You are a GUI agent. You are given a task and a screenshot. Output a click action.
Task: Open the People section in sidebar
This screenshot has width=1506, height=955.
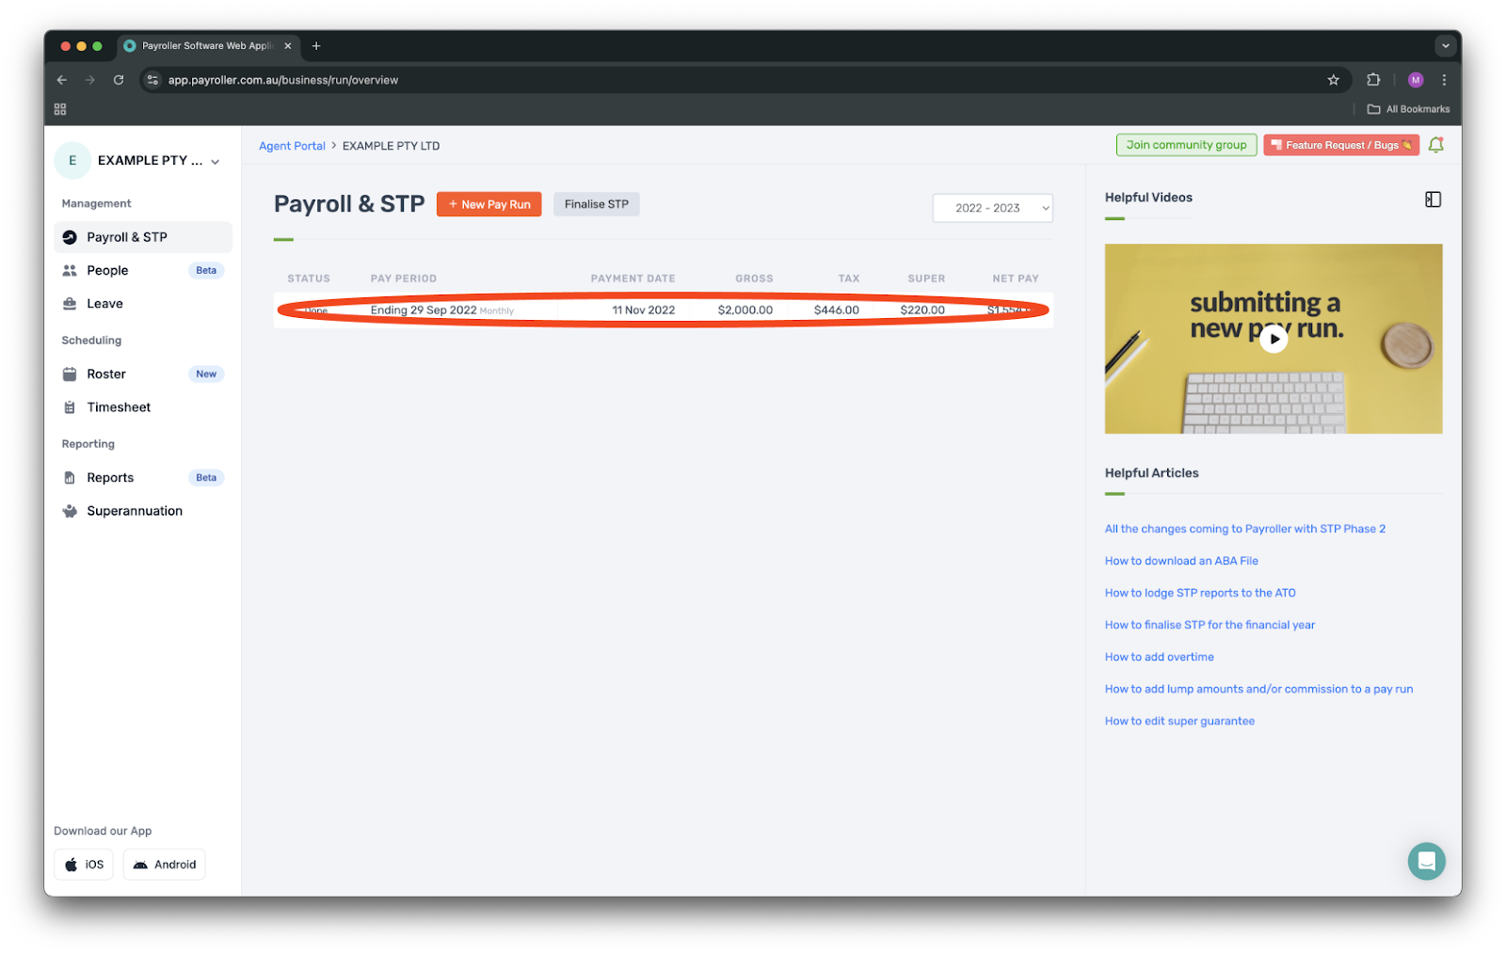(x=142, y=270)
